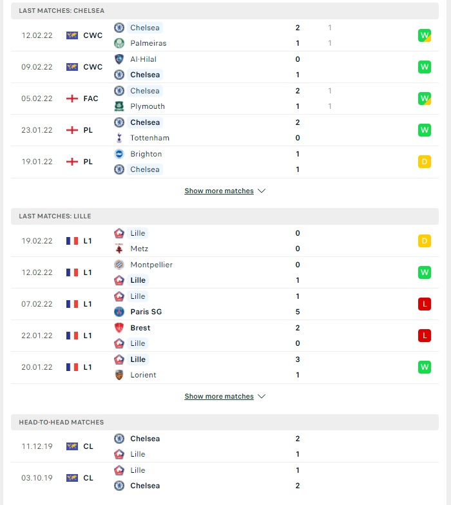
Task: Click the Plymouth club crest icon
Action: tap(119, 106)
